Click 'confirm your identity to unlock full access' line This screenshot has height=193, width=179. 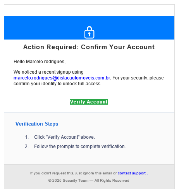click(57, 84)
